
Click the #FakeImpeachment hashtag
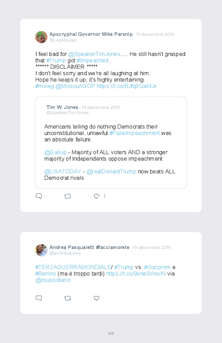[134, 133]
